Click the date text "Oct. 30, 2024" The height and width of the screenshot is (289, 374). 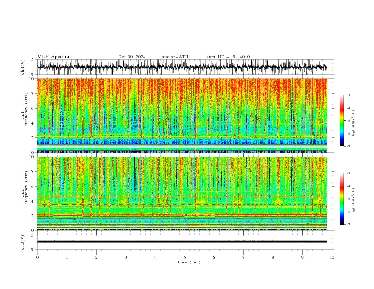point(132,57)
